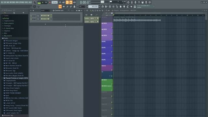This screenshot has height=117, width=208.
Task: Click the save project icon
Action: (142, 2)
